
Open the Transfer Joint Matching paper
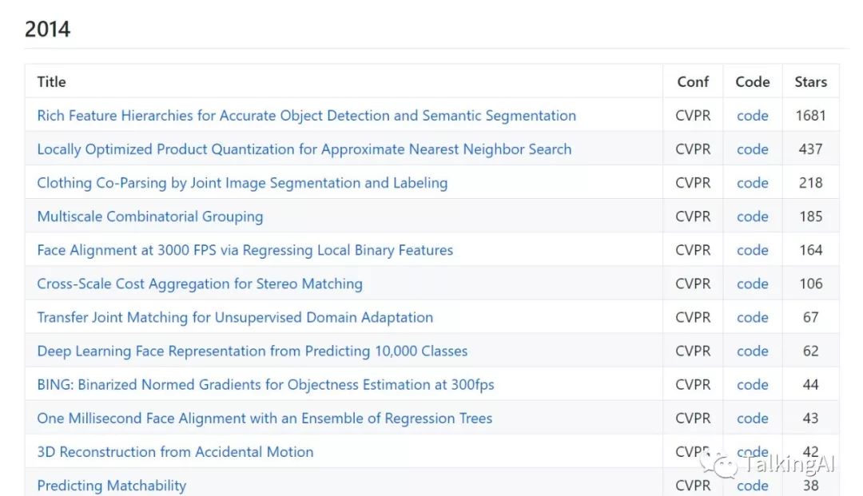click(235, 317)
